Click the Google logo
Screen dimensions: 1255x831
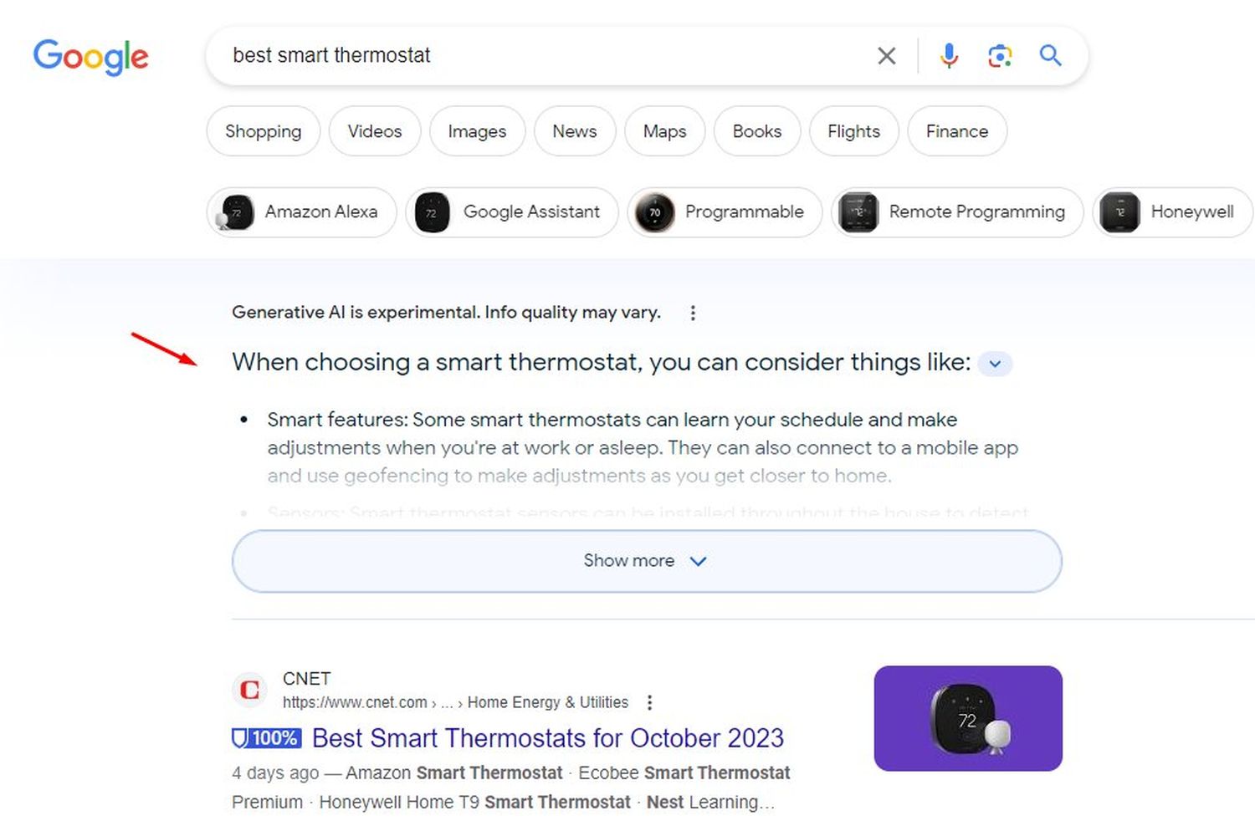(90, 57)
